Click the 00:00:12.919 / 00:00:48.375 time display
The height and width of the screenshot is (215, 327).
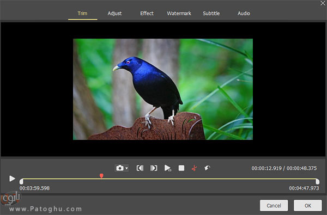click(x=284, y=168)
